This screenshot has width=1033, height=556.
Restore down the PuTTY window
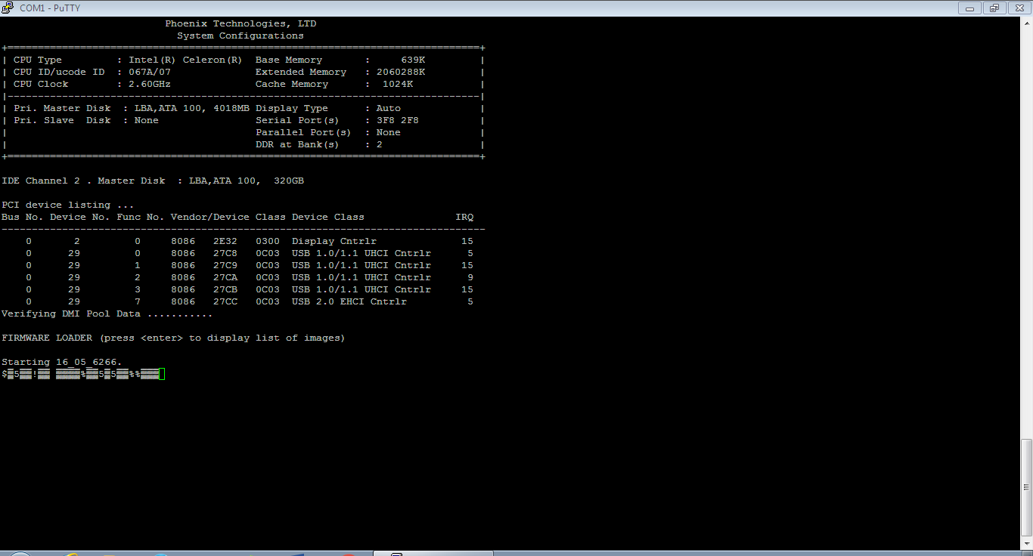pos(994,8)
